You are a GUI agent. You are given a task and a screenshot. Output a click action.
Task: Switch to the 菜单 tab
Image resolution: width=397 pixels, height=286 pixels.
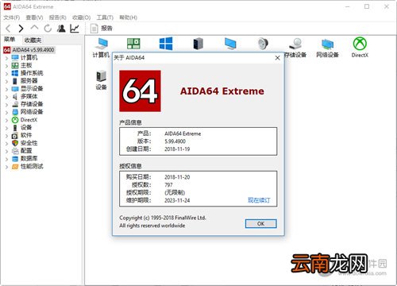click(10, 40)
